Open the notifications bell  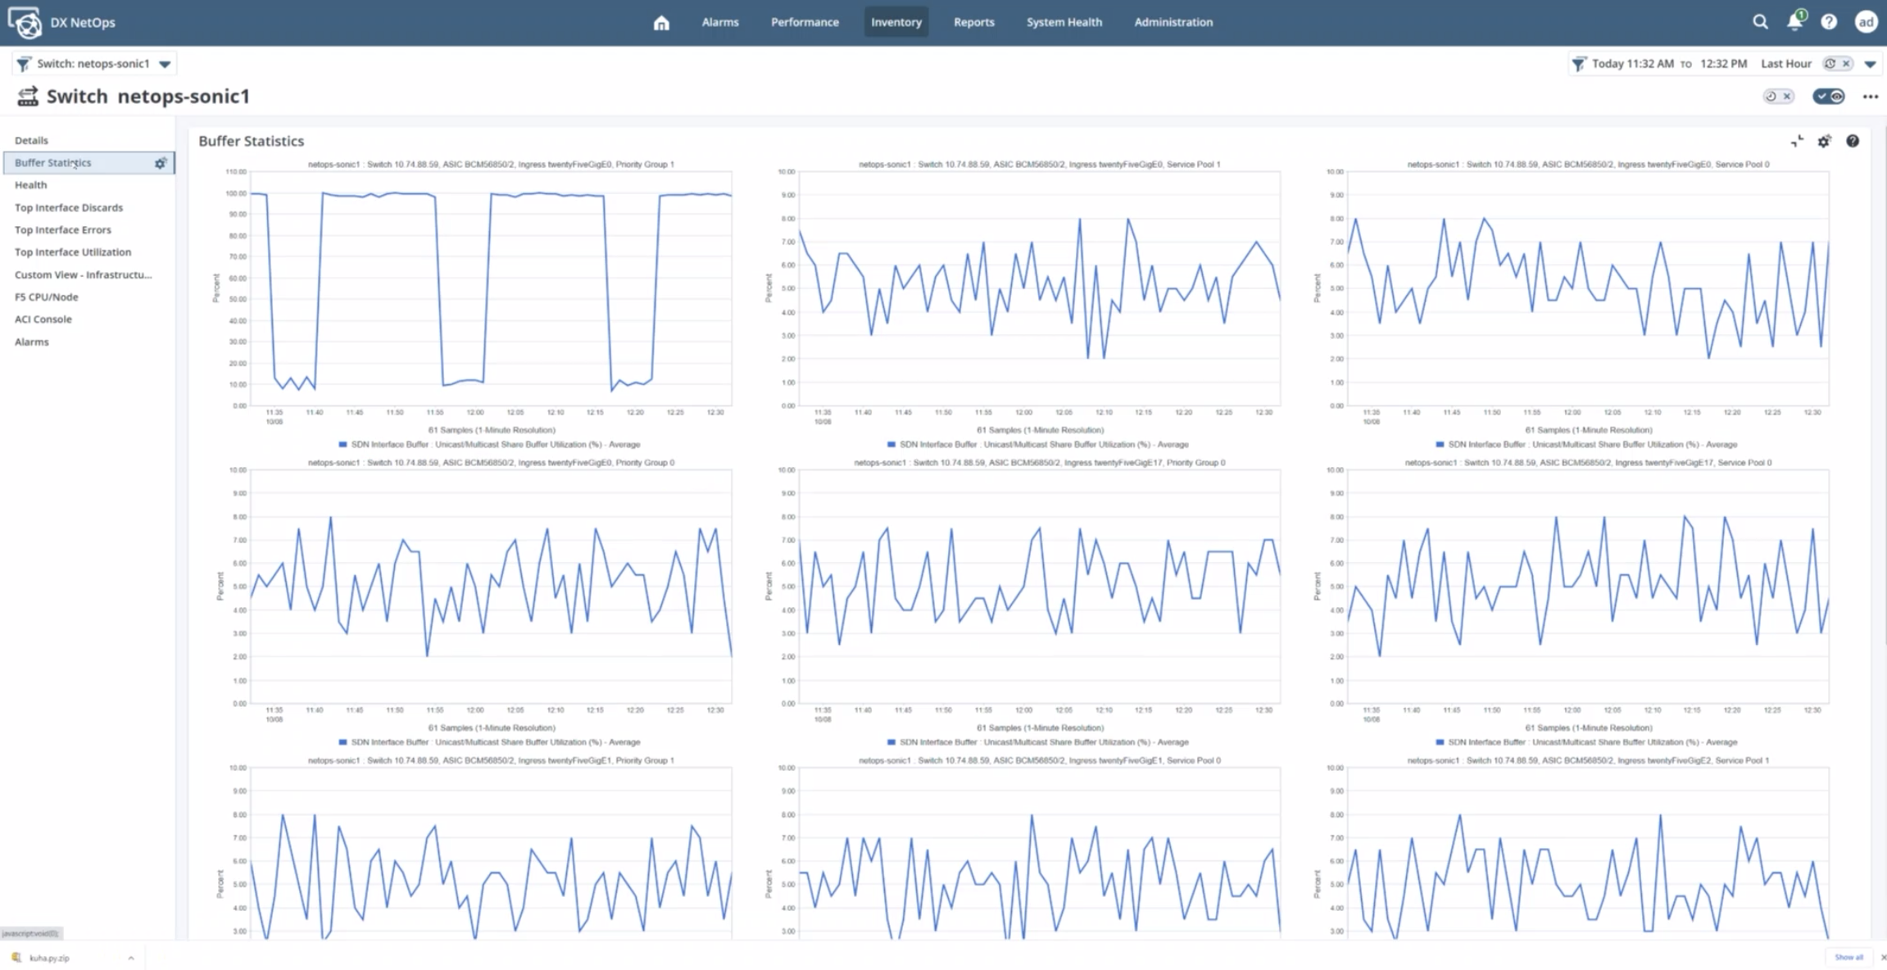(1794, 22)
